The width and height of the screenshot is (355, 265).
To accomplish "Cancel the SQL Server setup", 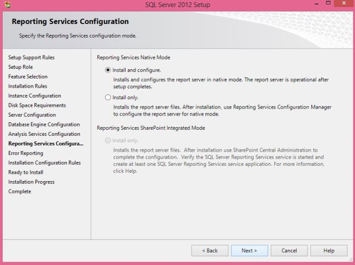I will point(289,250).
